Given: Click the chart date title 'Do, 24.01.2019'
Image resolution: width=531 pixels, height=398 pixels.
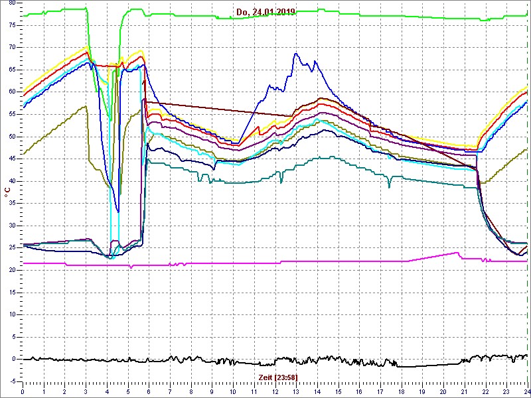Looking at the screenshot, I should point(266,12).
